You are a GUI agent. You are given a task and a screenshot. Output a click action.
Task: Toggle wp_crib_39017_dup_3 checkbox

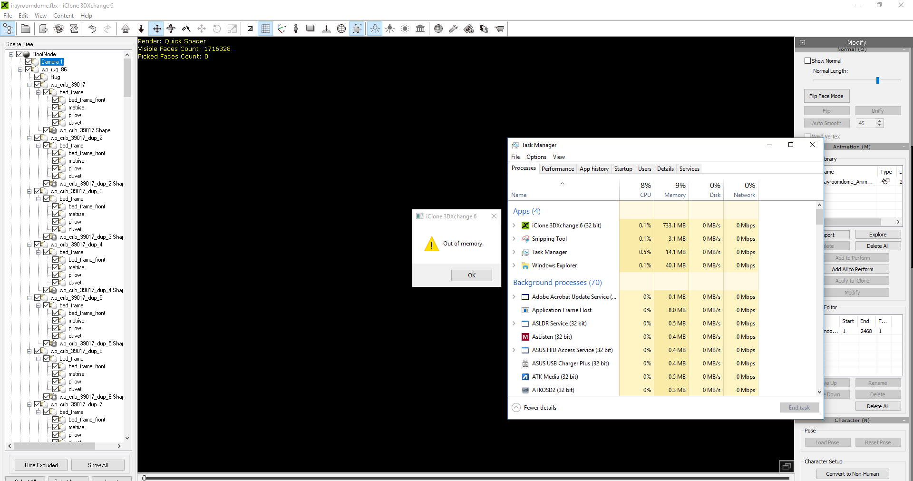coord(37,191)
